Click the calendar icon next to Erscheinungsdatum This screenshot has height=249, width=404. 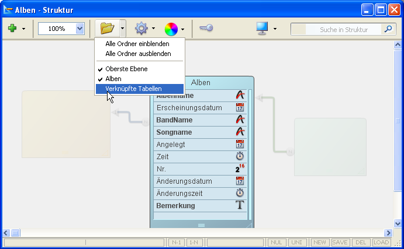240,107
